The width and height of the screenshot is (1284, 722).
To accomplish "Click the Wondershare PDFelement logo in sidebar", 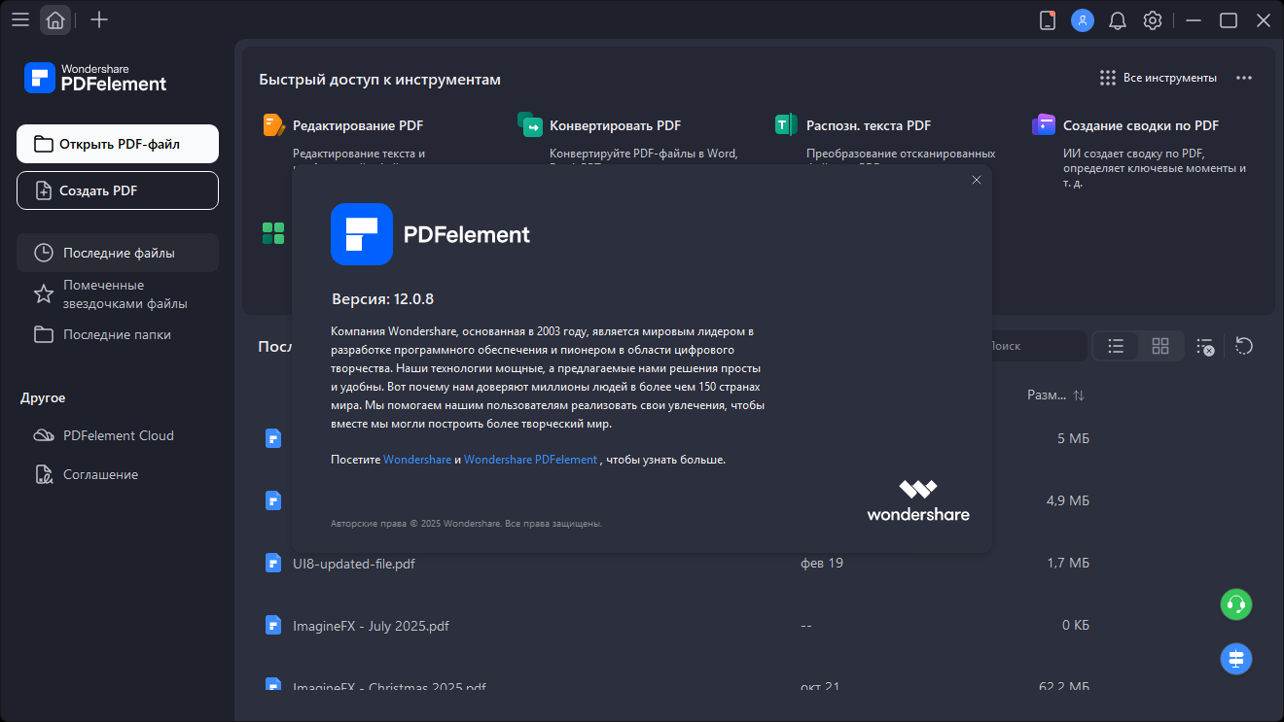I will (95, 78).
